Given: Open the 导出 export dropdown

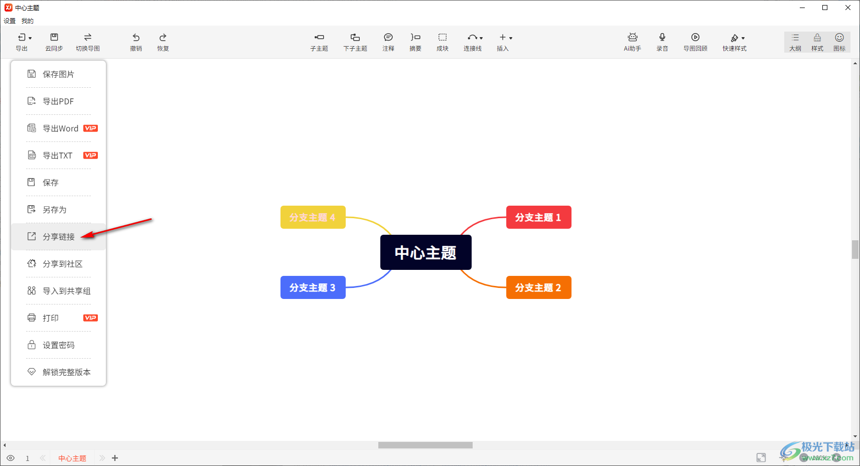Looking at the screenshot, I should (x=24, y=42).
